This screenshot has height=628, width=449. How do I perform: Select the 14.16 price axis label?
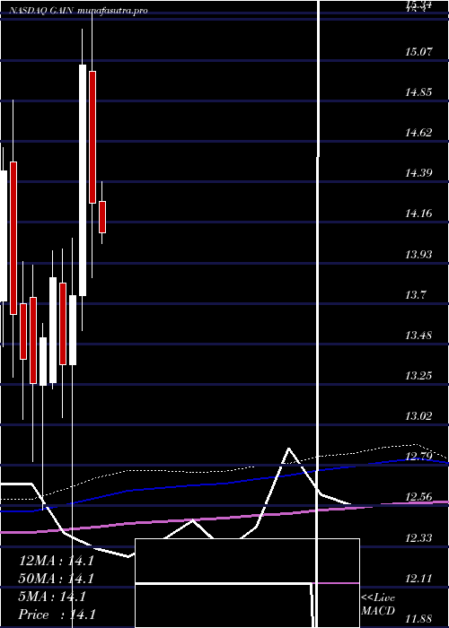pos(418,214)
